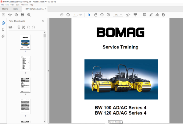Image resolution: width=183 pixels, height=124 pixels.
Task: Bookmark file with the star icon
Action: point(10,15)
